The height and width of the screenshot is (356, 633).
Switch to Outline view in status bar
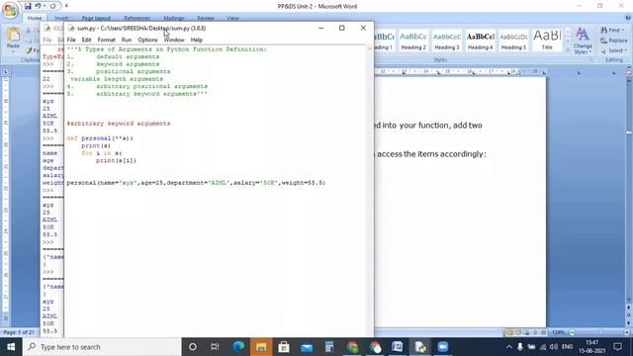coord(535,332)
